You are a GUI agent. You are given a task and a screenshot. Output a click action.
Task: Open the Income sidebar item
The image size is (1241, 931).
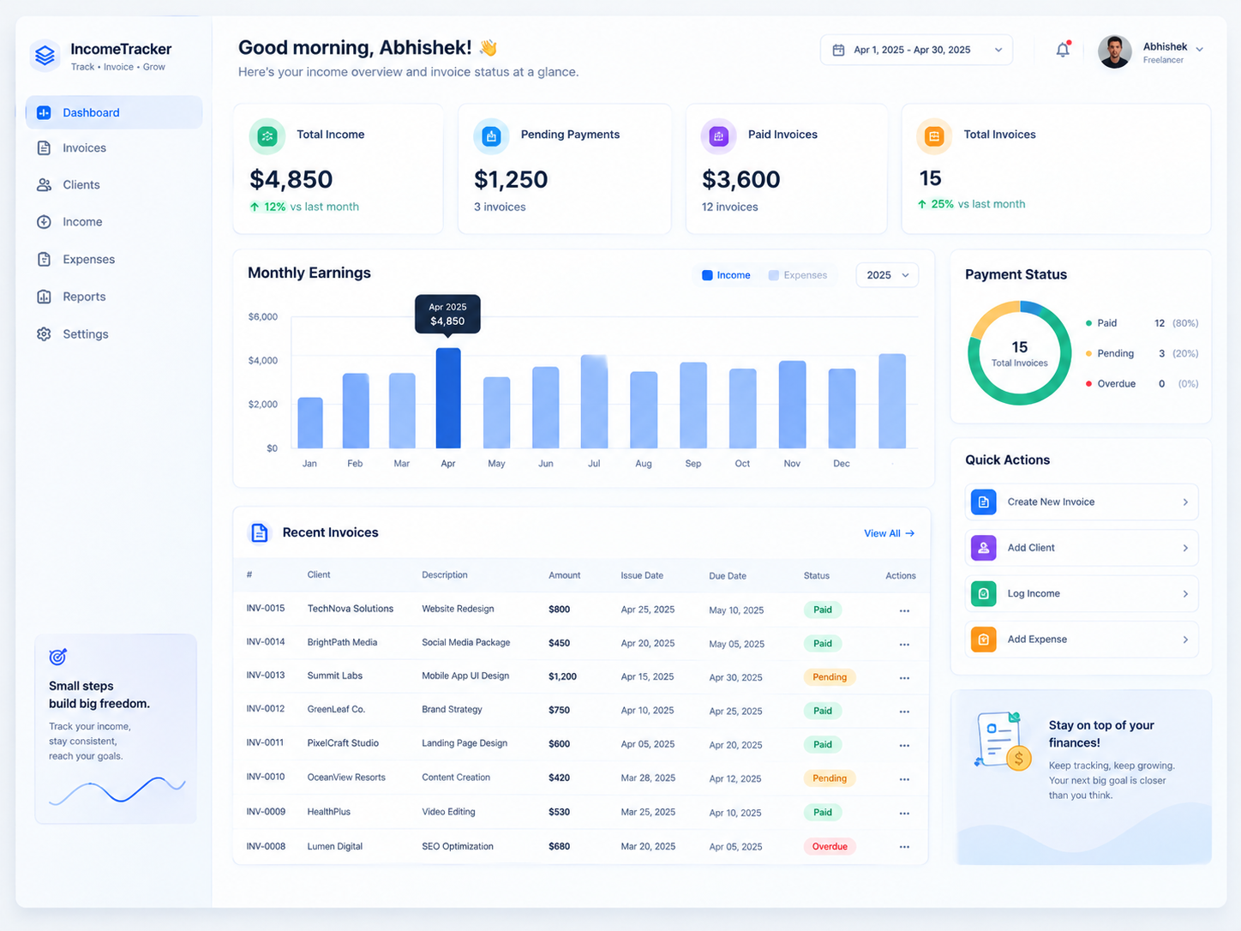[114, 222]
